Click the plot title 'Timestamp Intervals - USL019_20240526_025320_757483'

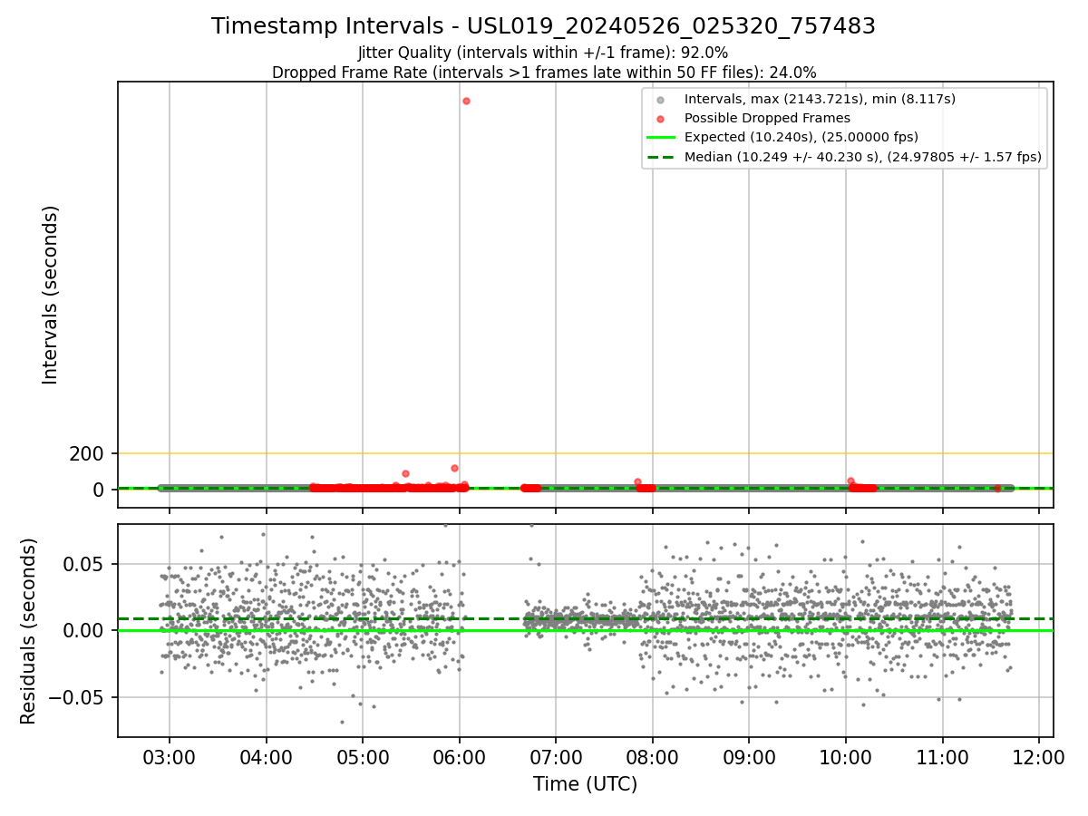543,26
